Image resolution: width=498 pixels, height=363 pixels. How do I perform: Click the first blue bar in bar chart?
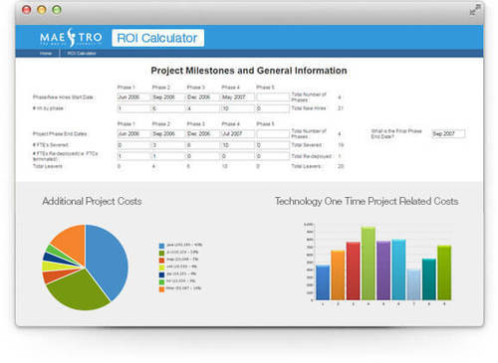(x=323, y=282)
